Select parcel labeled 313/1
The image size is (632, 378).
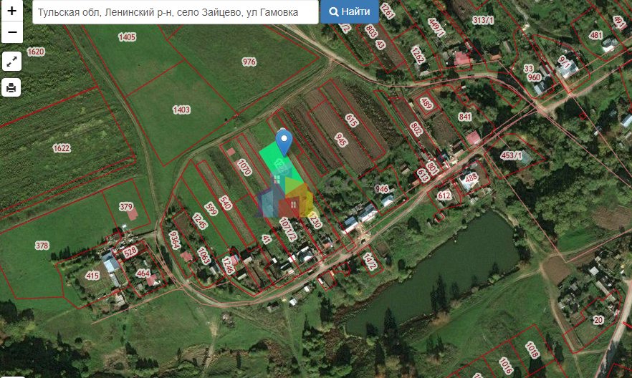pyautogui.click(x=483, y=20)
